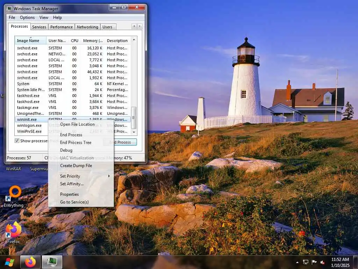Screen dimensions: 358x269
Task: Open the View menu
Action: coord(44,18)
